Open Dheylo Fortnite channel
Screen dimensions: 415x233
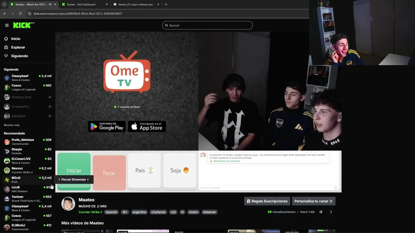28,151
